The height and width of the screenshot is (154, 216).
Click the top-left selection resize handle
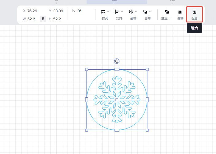(x=87, y=70)
